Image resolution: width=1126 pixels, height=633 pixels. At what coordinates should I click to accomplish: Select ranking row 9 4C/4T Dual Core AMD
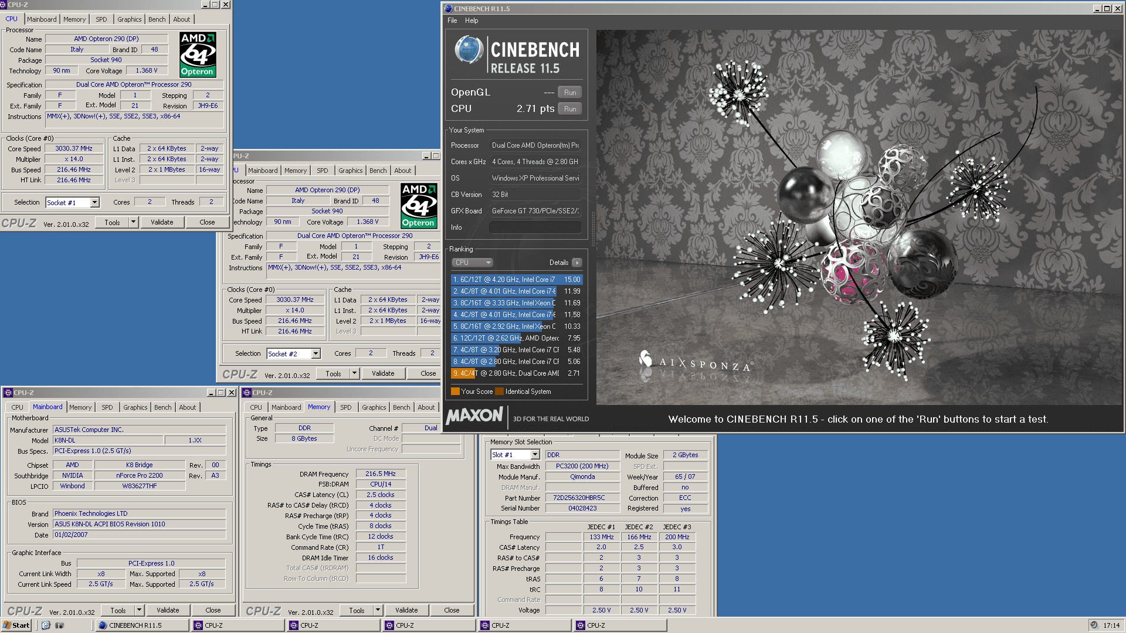coord(517,373)
